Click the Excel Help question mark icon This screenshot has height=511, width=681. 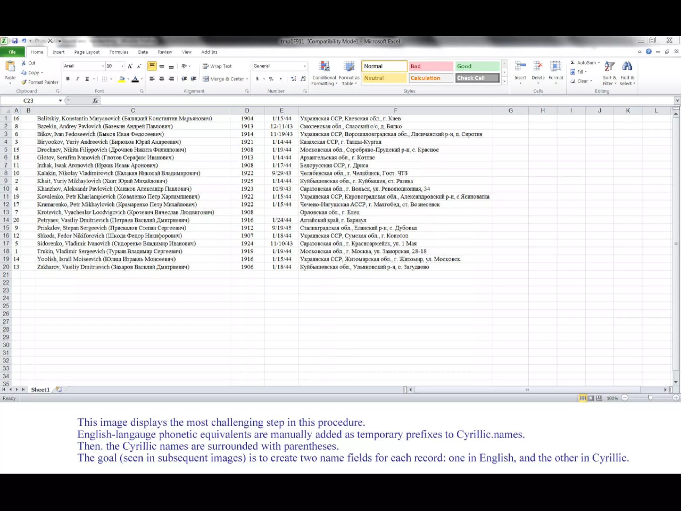tap(648, 52)
